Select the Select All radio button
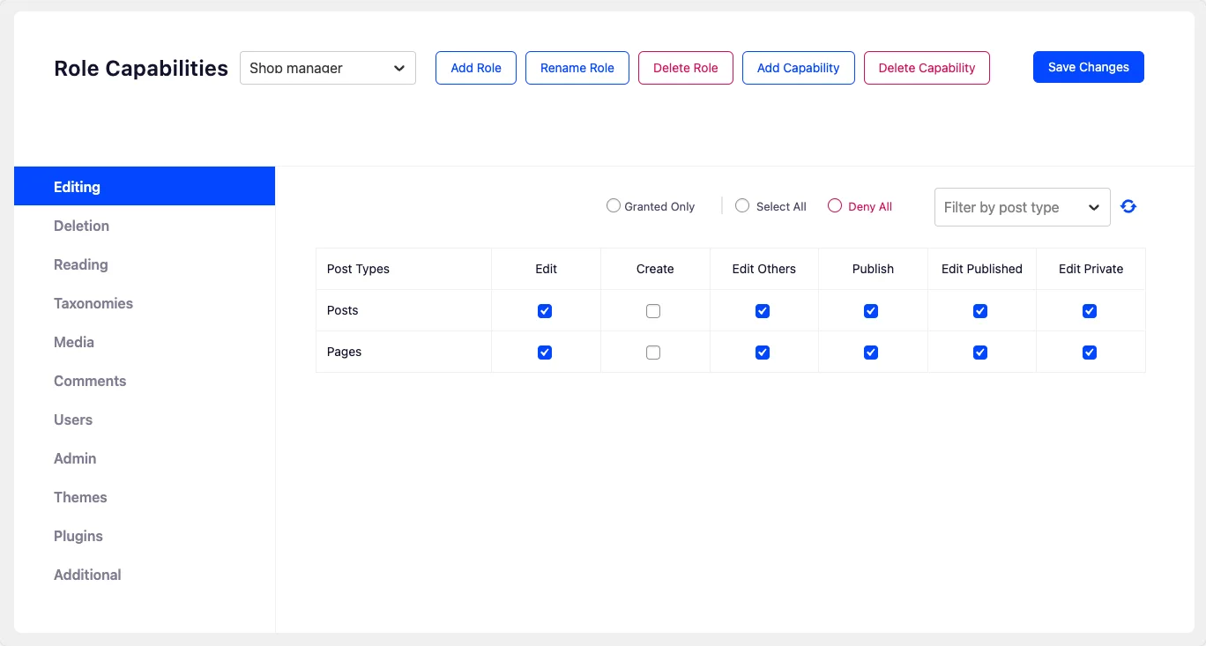Viewport: 1206px width, 646px height. pyautogui.click(x=742, y=205)
